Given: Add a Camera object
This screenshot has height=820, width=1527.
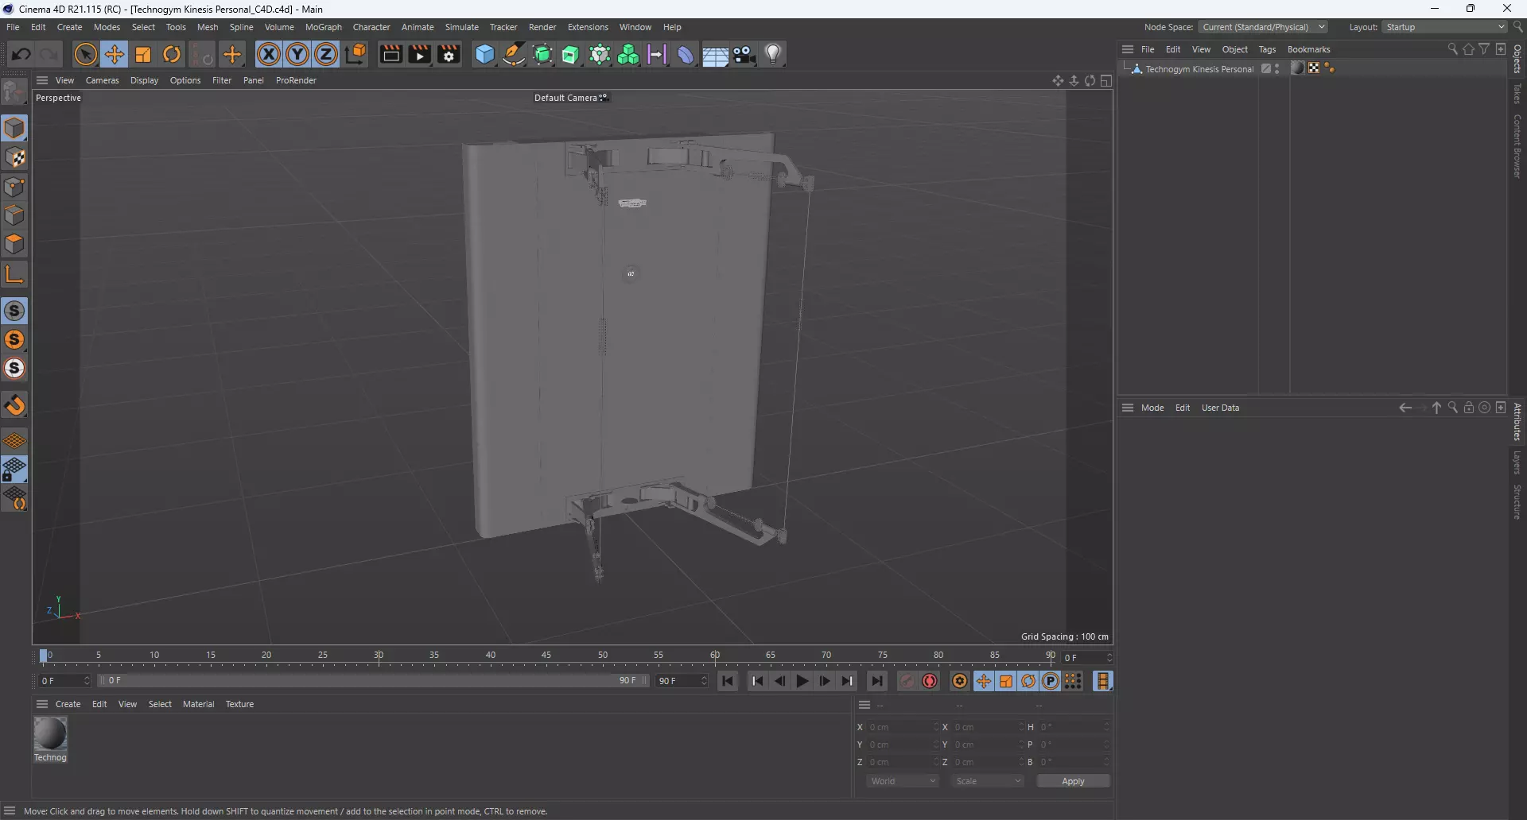Looking at the screenshot, I should coord(744,54).
